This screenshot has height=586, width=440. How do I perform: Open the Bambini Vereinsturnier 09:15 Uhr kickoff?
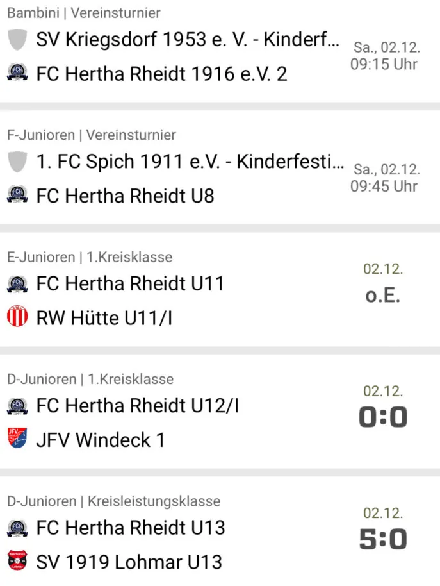point(384,64)
